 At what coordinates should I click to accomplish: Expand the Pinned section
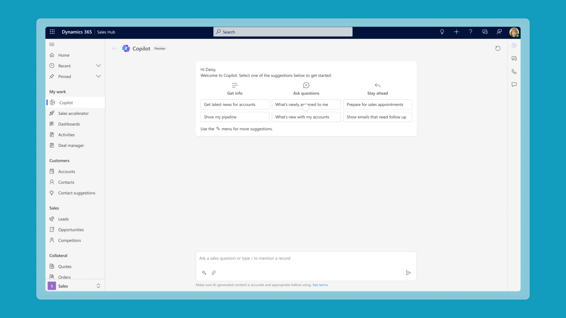pyautogui.click(x=98, y=76)
